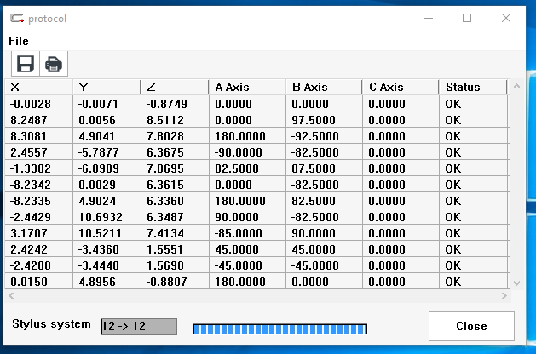Screen dimensions: 536x354
Task: Select B Axis cell 45.0000
Action: coord(324,249)
